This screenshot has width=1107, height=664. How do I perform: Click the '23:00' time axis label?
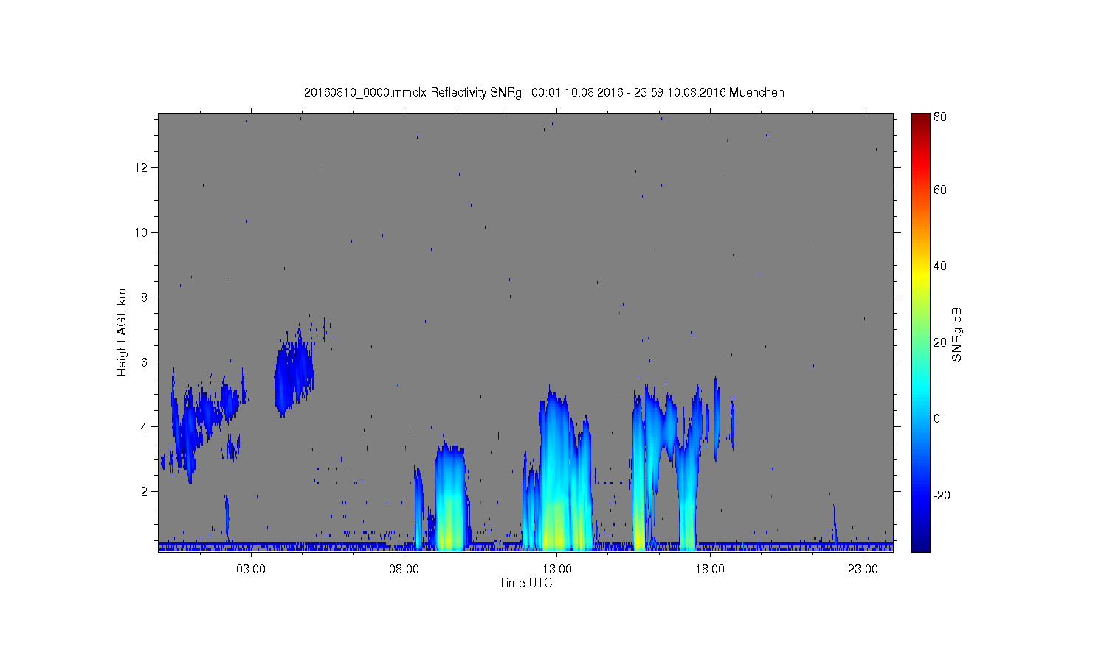[x=863, y=570]
